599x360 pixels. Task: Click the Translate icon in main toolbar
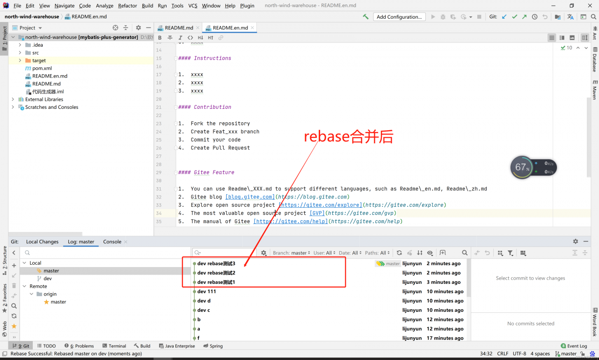point(570,17)
